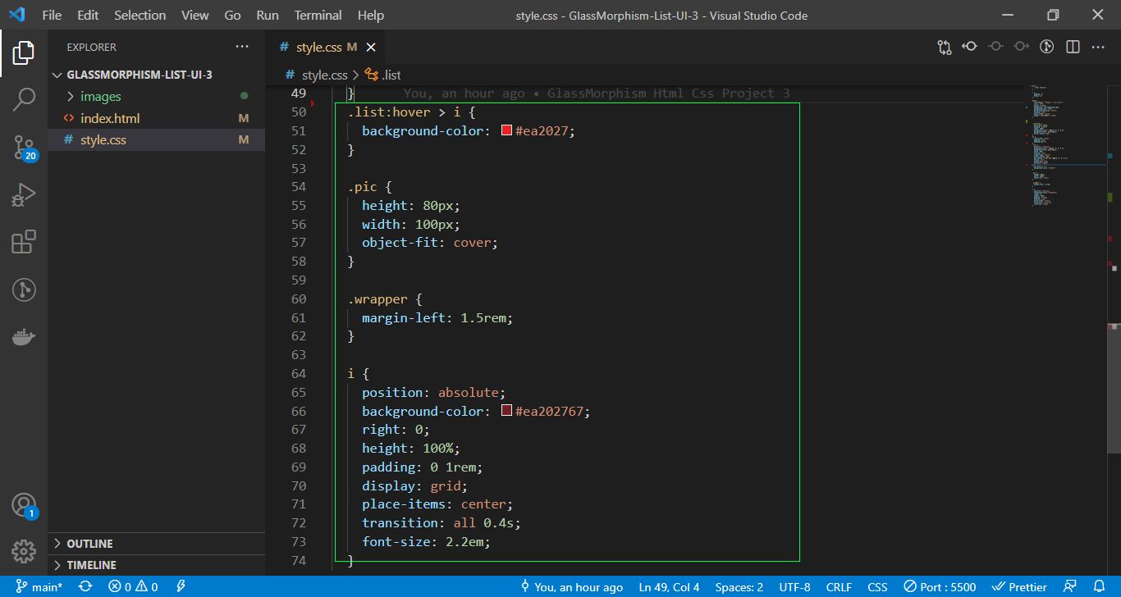Toggle file blame annotations icon

1046,47
